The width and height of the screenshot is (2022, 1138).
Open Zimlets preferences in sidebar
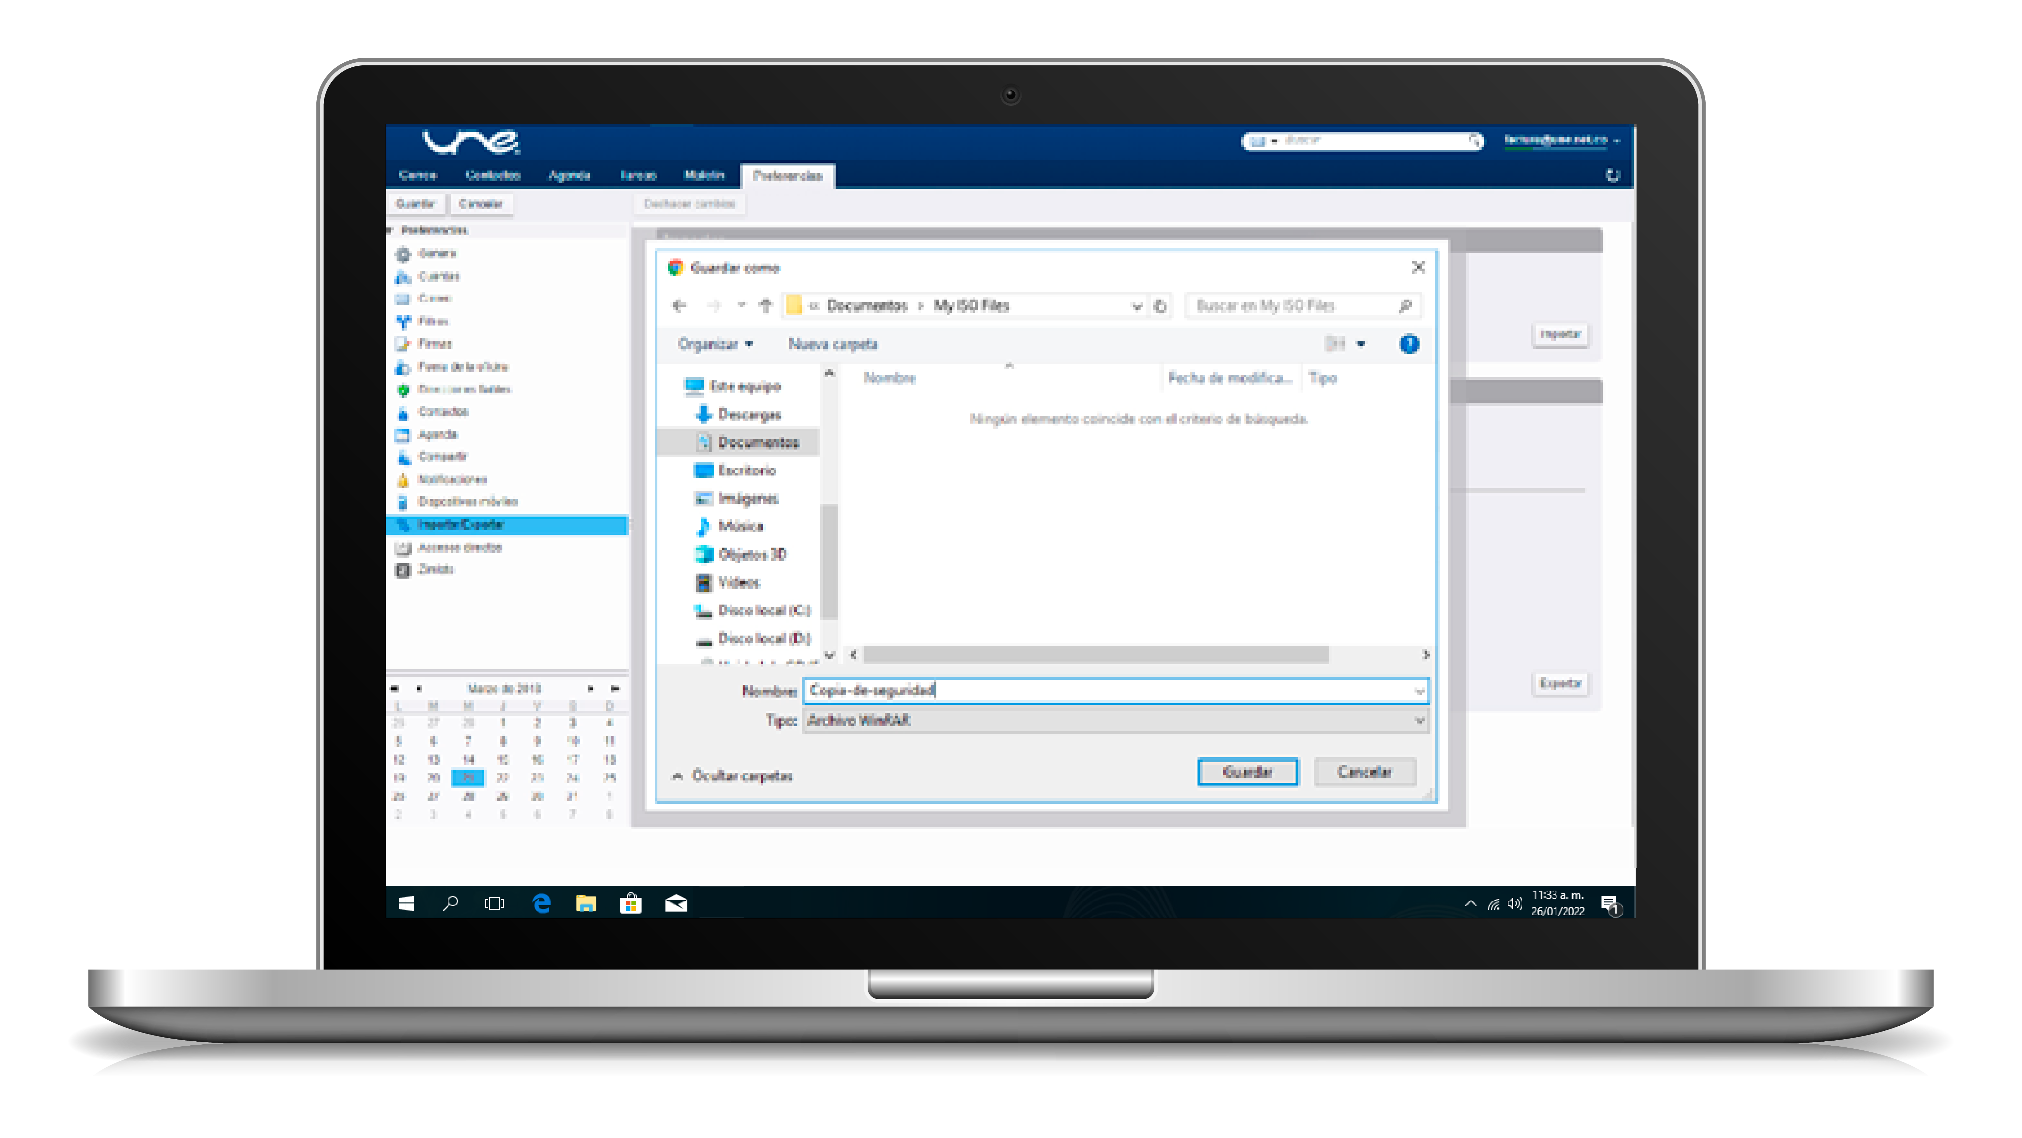pos(425,570)
